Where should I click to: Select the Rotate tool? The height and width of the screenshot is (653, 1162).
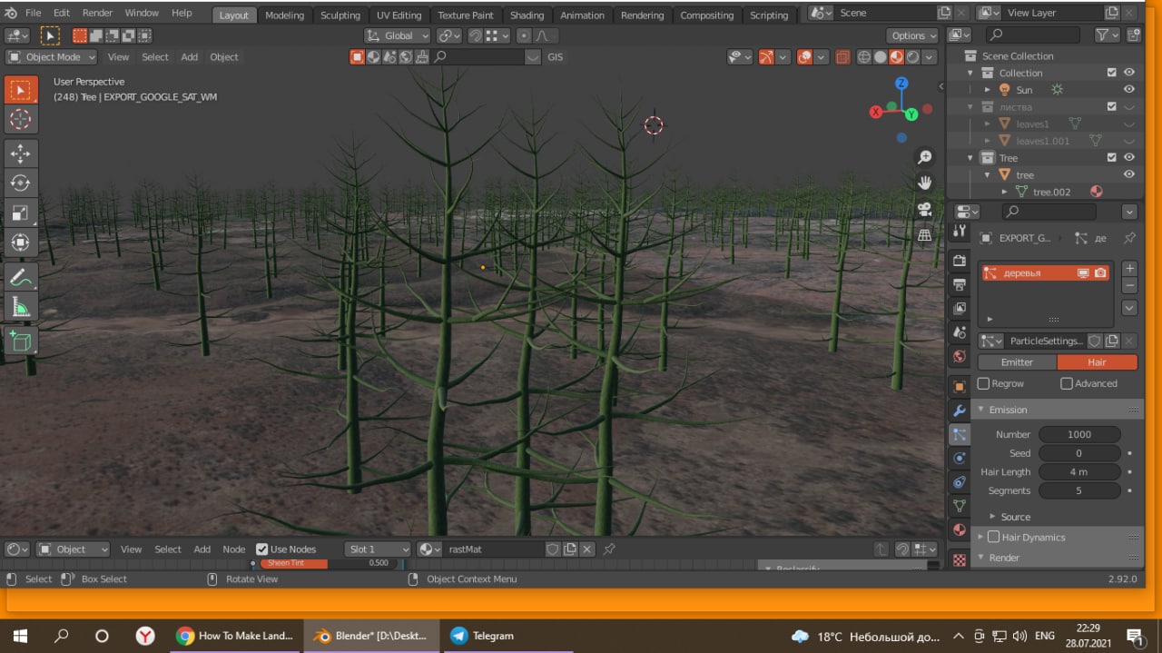(x=20, y=183)
